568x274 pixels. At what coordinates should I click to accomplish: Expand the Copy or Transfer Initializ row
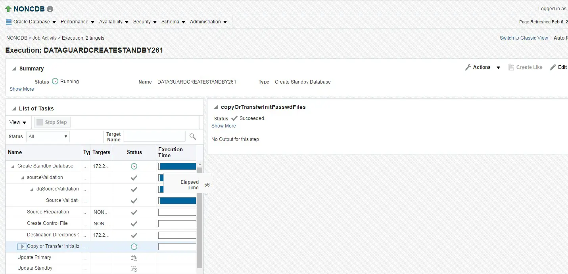tap(22, 247)
